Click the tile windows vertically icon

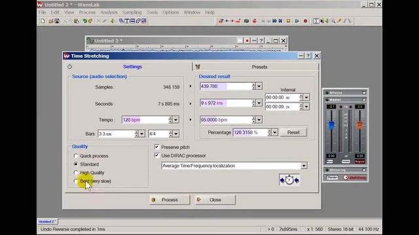click(127, 21)
